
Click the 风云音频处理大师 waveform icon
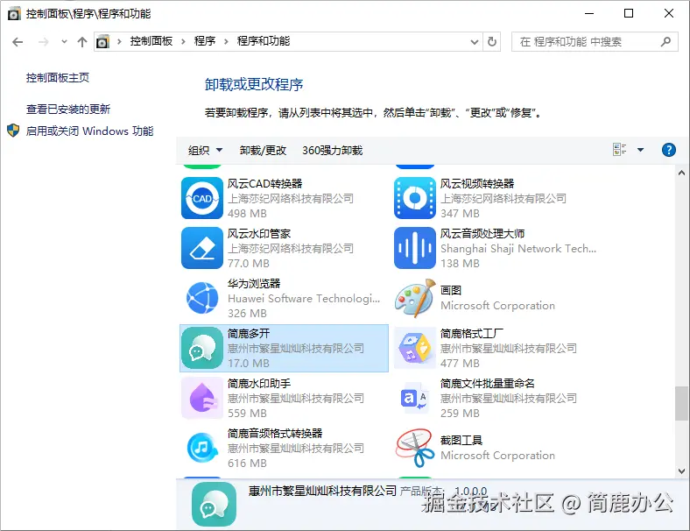click(415, 248)
